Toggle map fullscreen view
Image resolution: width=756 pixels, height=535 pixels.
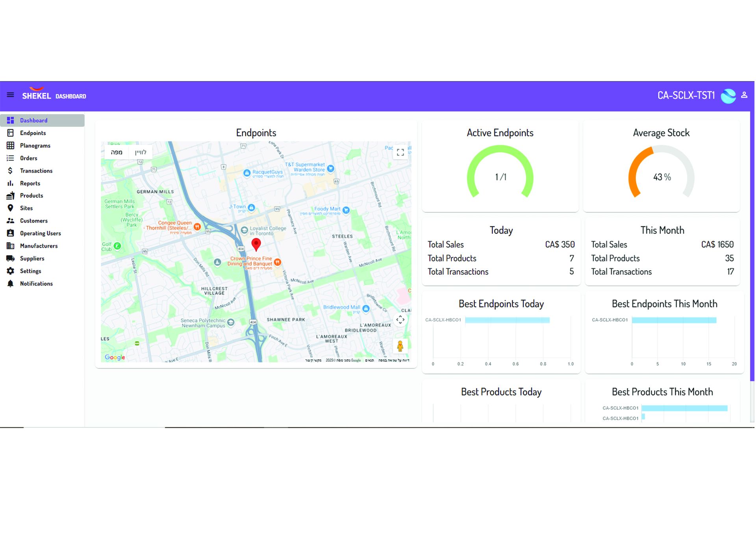pyautogui.click(x=400, y=152)
